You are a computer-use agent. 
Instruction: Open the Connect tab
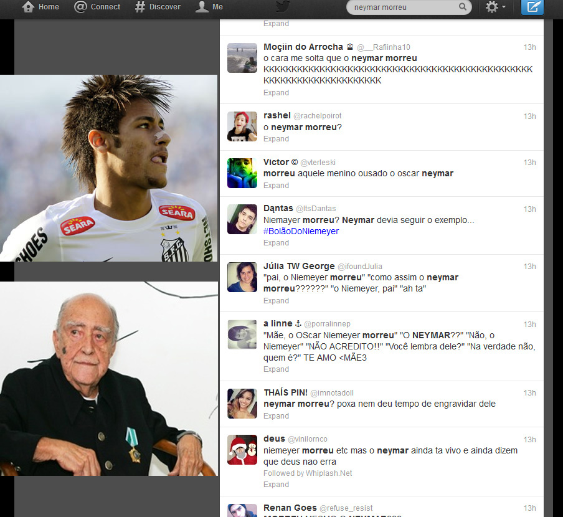click(97, 7)
